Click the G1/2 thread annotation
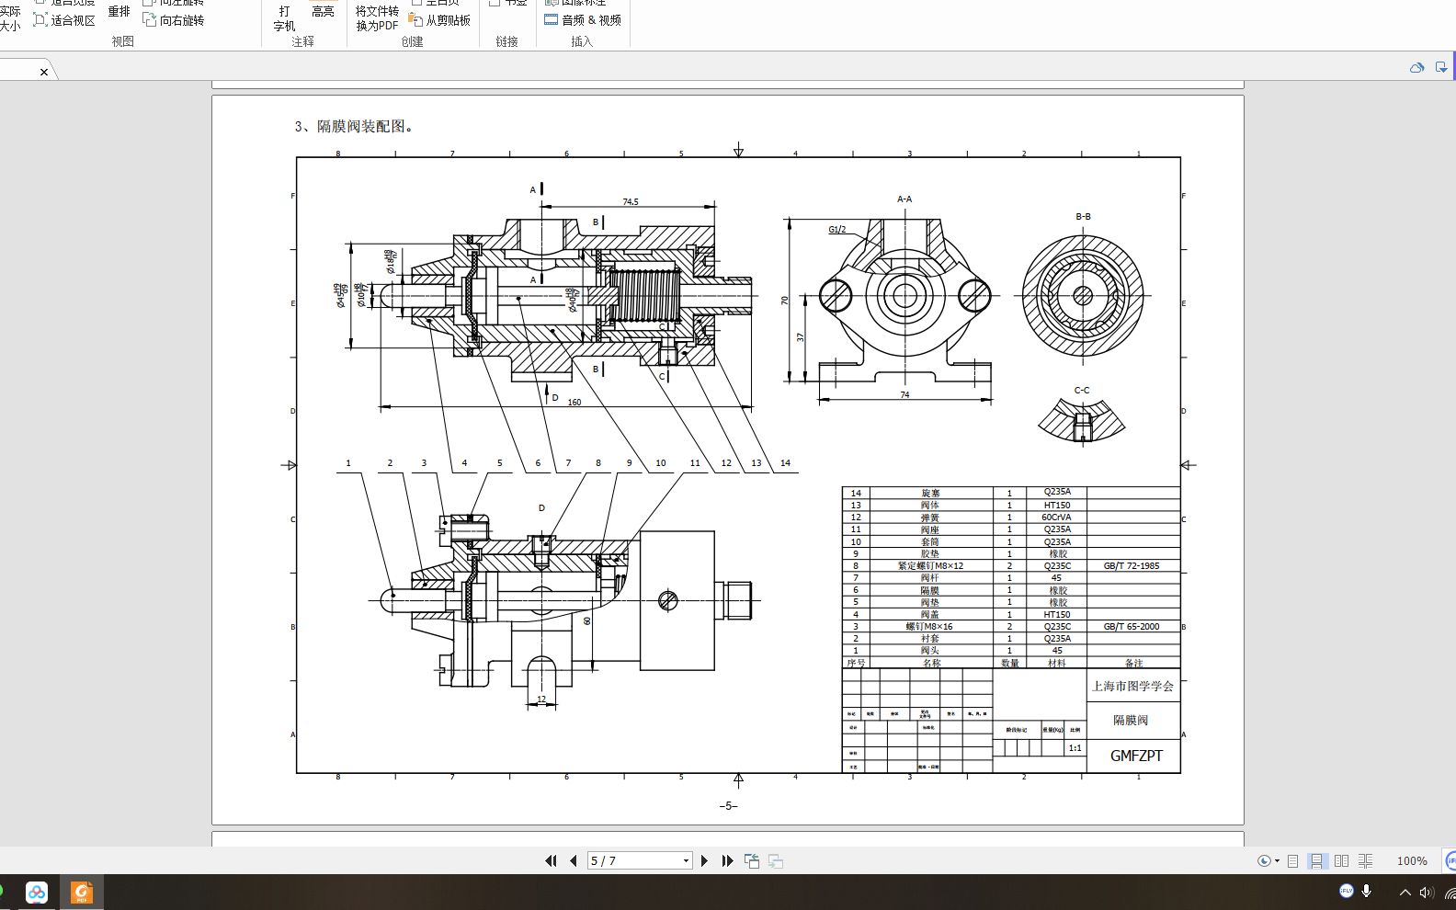1456x910 pixels. click(836, 229)
